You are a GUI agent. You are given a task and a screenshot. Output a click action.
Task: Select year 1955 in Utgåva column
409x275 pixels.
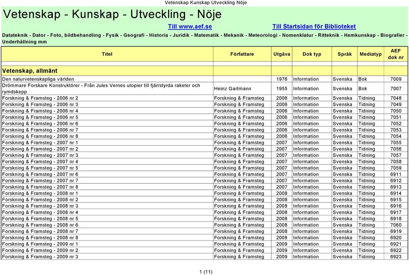282,89
